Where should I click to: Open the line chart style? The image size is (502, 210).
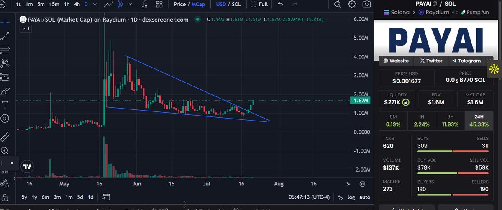point(109,4)
